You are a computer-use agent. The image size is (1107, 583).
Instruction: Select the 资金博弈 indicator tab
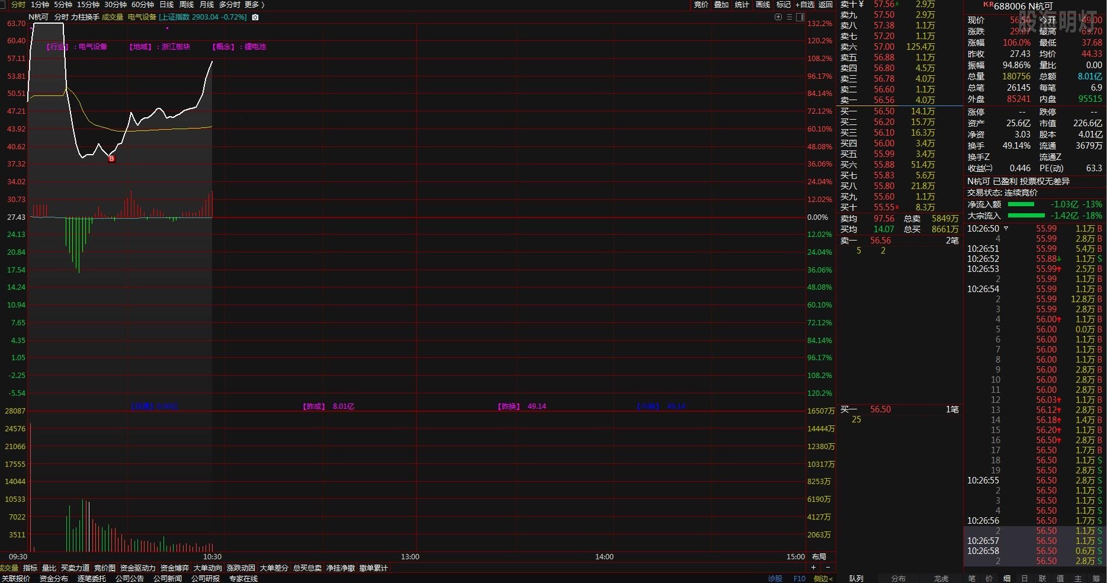[175, 568]
